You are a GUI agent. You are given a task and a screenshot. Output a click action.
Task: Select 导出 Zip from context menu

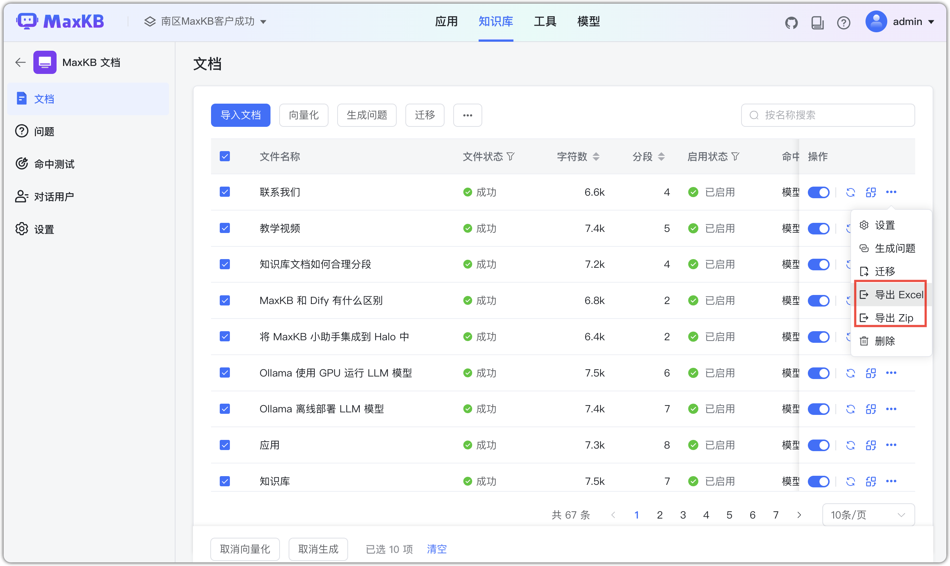891,318
